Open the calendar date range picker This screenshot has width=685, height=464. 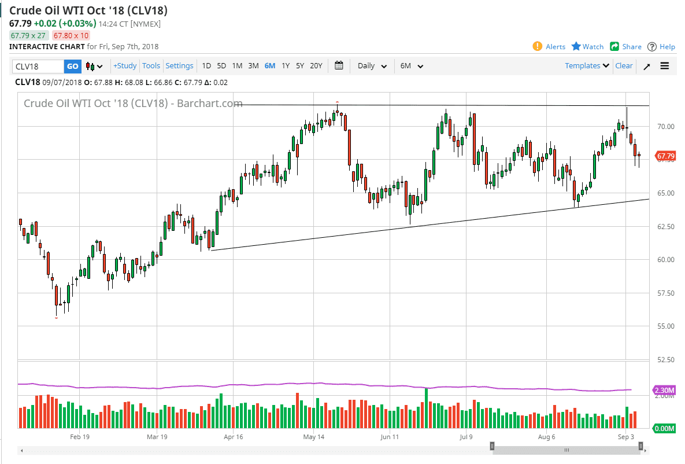(339, 65)
